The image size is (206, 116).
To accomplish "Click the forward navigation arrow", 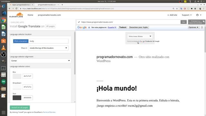I will (13, 9).
